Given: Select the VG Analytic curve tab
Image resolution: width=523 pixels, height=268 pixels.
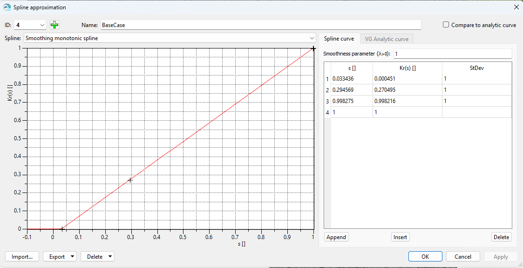Looking at the screenshot, I should click(387, 39).
